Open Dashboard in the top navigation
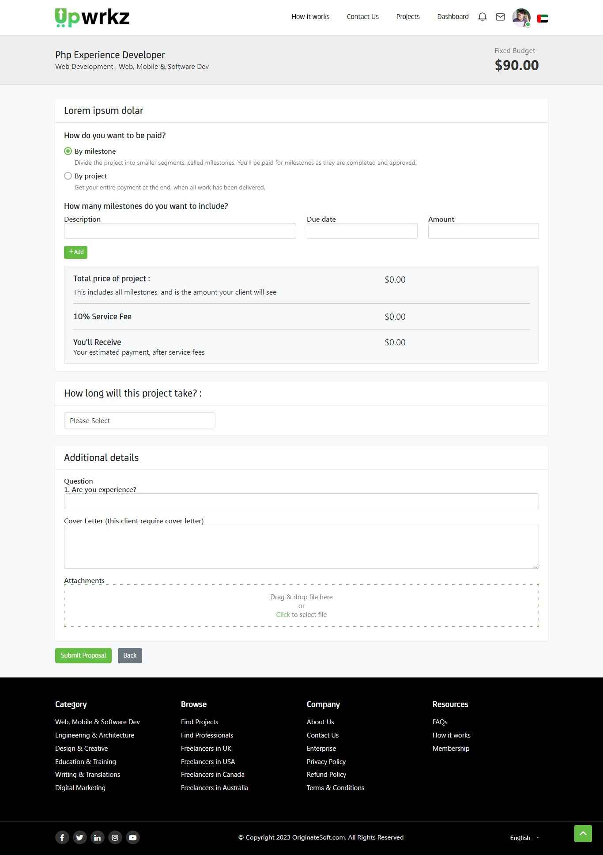This screenshot has height=855, width=603. 453,17
